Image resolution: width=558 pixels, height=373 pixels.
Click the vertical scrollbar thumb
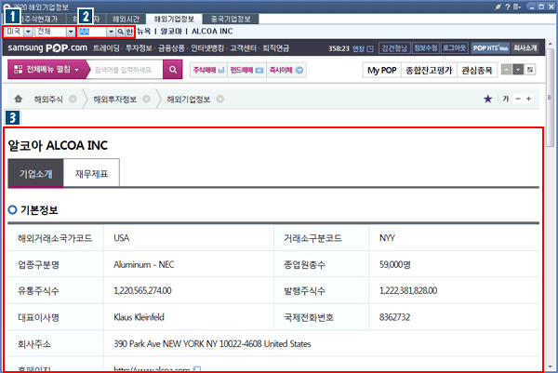pos(551,96)
